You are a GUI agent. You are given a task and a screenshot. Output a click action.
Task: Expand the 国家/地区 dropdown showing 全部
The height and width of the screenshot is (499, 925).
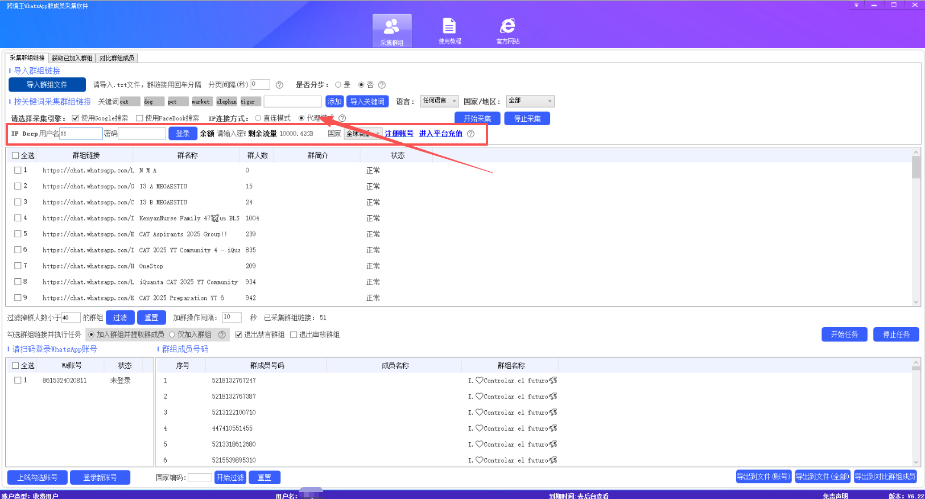pos(530,101)
